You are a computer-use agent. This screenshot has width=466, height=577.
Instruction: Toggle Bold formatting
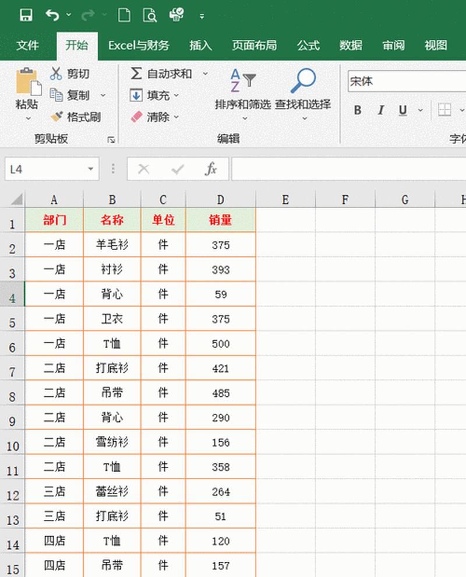[x=358, y=110]
